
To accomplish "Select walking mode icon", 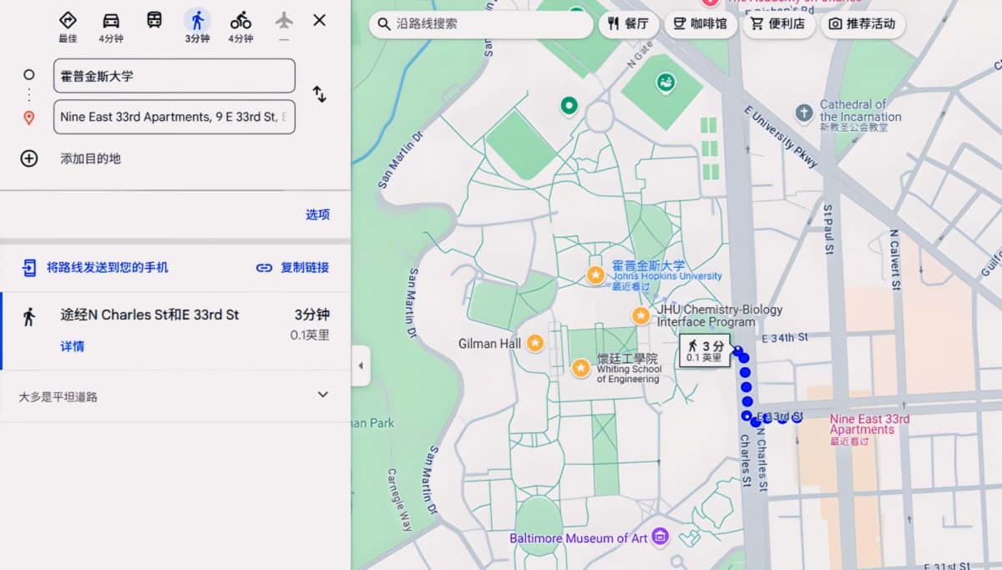I will coord(197,20).
